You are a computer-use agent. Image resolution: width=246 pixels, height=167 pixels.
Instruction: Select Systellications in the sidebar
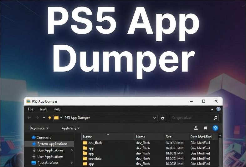pyautogui.click(x=45, y=163)
